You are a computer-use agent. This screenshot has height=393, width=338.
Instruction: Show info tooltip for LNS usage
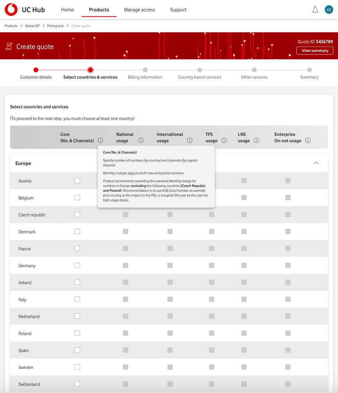(256, 140)
